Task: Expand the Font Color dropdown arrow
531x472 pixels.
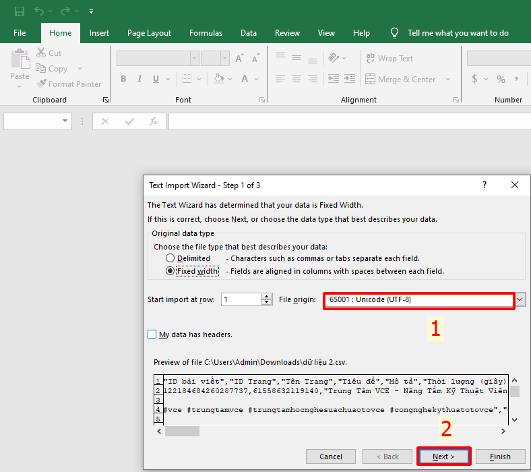Action: 257,80
